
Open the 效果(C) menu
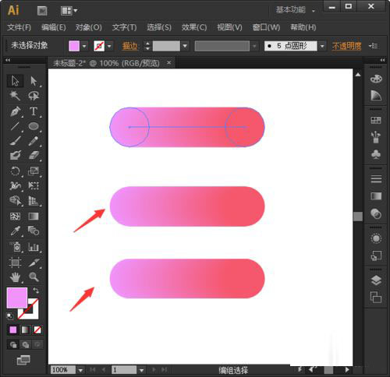pyautogui.click(x=194, y=27)
